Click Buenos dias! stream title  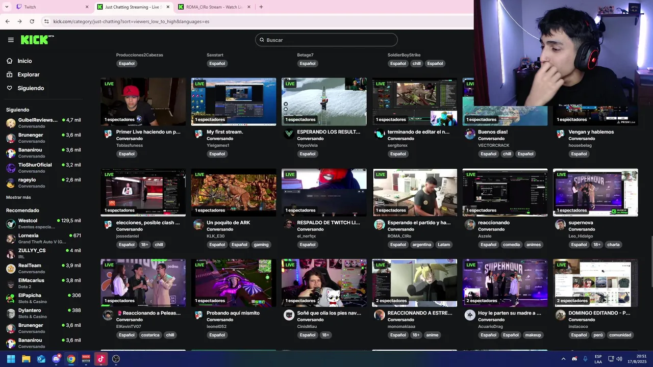pos(493,132)
